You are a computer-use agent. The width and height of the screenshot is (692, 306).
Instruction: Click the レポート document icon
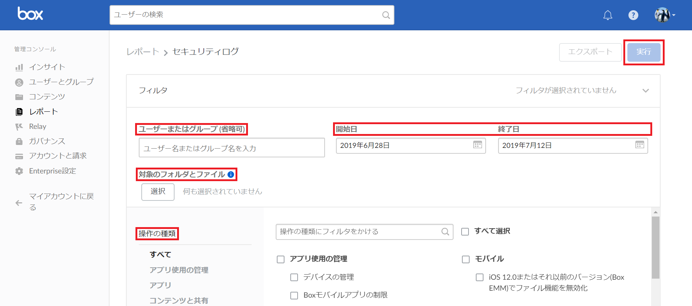[x=19, y=112]
